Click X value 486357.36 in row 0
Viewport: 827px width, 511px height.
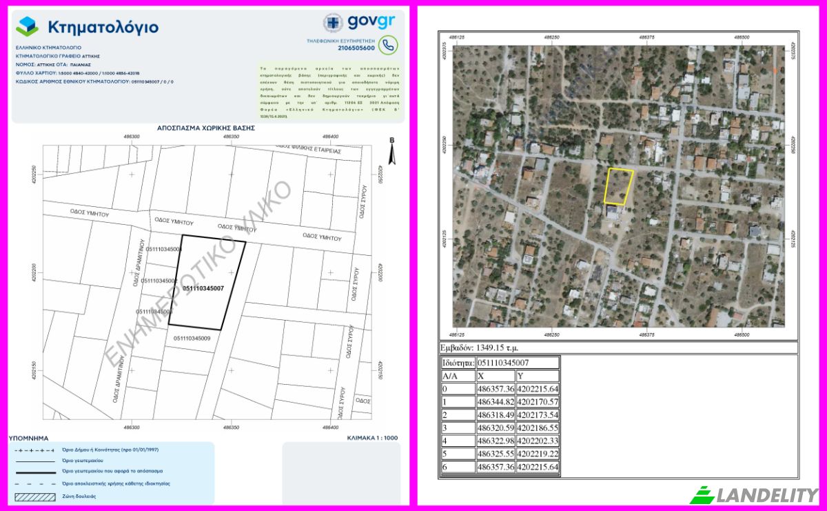pyautogui.click(x=496, y=389)
